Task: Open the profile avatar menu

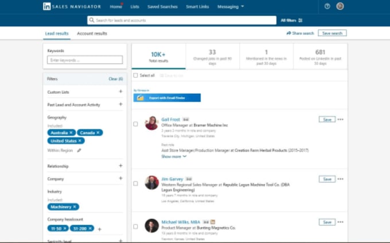Action: coord(340,6)
